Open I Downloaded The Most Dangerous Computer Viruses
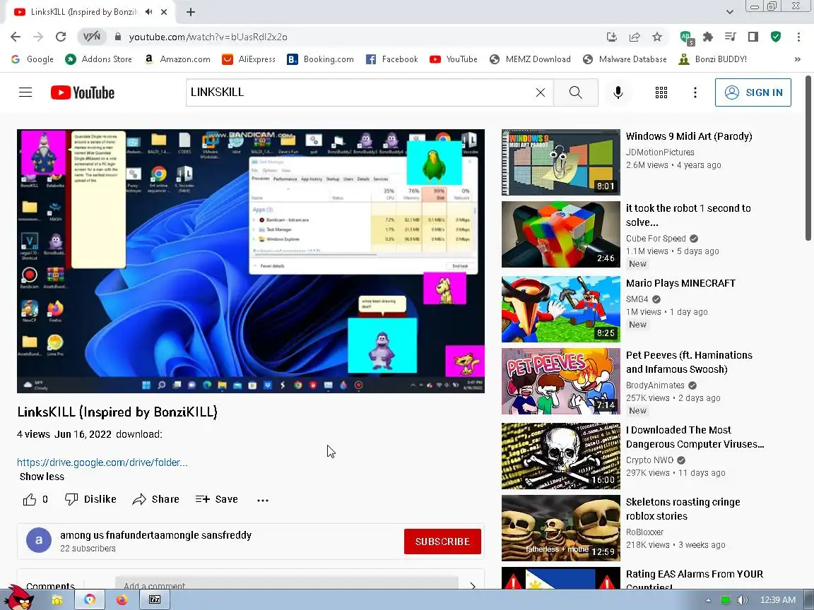The height and width of the screenshot is (610, 814). [695, 437]
